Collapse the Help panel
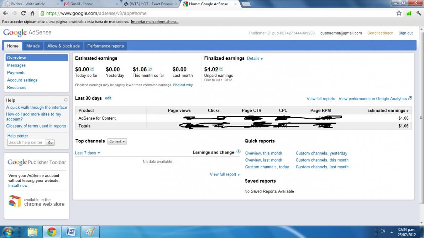Screen dimensions: 424x238 click(66, 100)
